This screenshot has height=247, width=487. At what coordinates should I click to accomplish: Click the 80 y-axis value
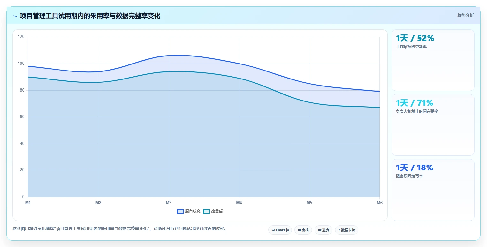tap(22, 90)
